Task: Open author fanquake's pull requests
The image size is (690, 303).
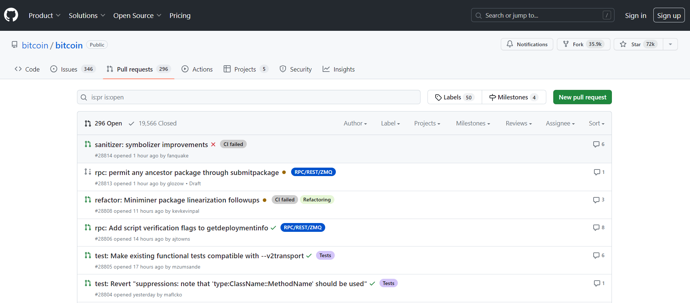Action: [178, 156]
